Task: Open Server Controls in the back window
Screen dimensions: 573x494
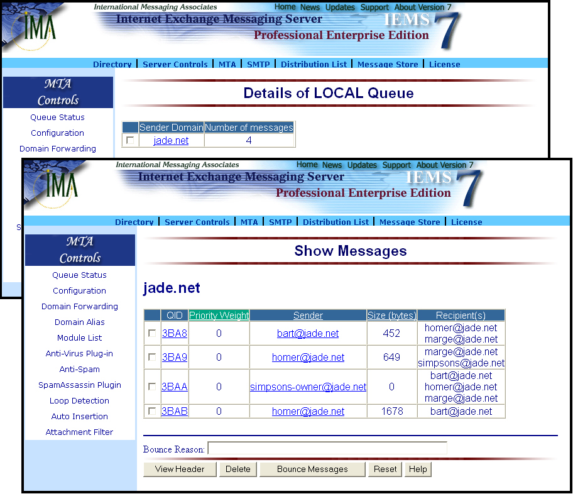Action: click(175, 64)
